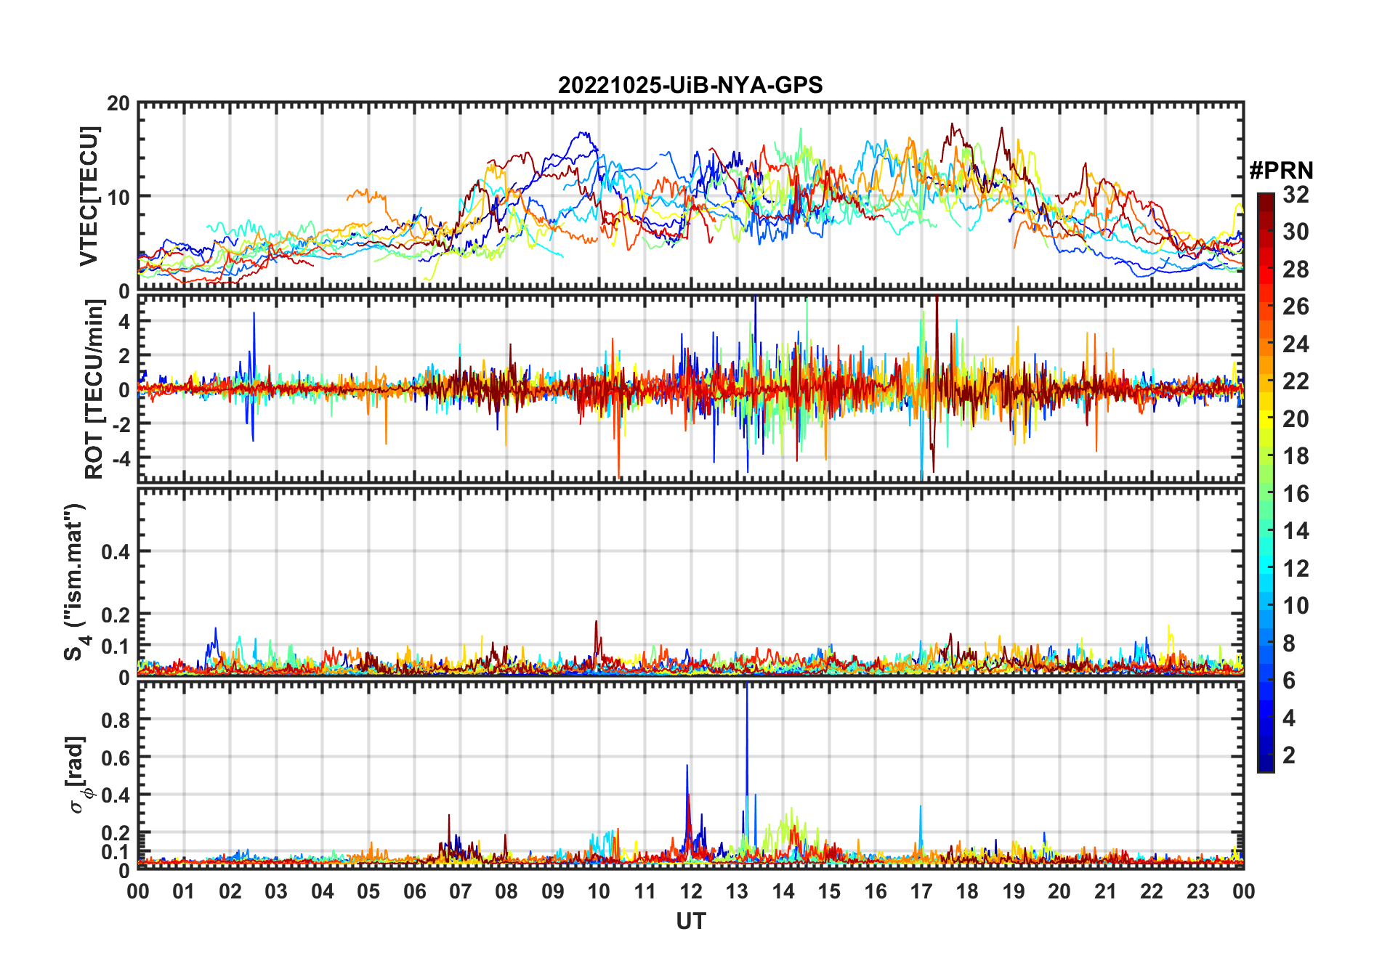This screenshot has height=966, width=1382.
Task: Click colorbar tick label 28
Action: (x=1296, y=269)
